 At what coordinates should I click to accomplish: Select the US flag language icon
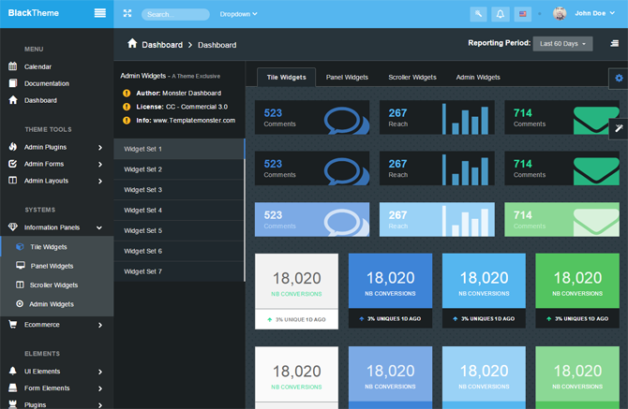(523, 14)
